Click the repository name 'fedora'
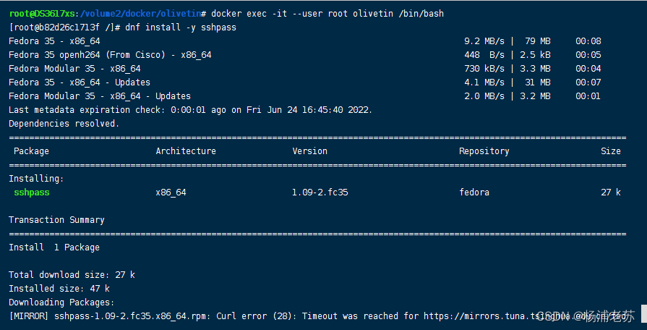The height and width of the screenshot is (330, 647). 474,192
